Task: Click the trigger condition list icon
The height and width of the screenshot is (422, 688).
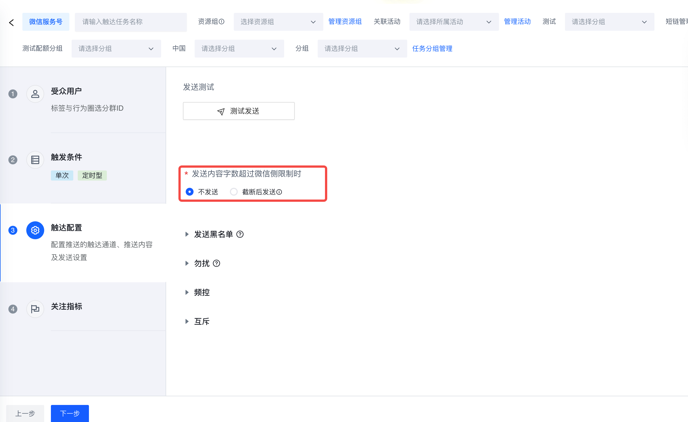Action: pyautogui.click(x=35, y=160)
